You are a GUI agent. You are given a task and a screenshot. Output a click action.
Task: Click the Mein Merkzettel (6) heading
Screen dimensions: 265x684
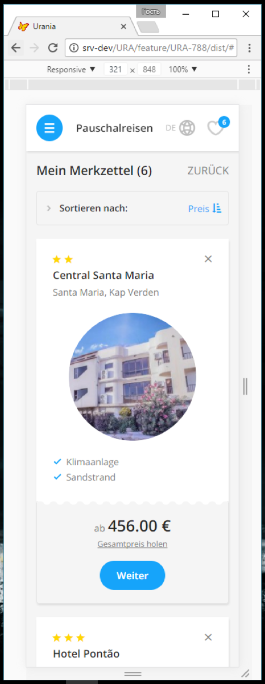pyautogui.click(x=94, y=170)
